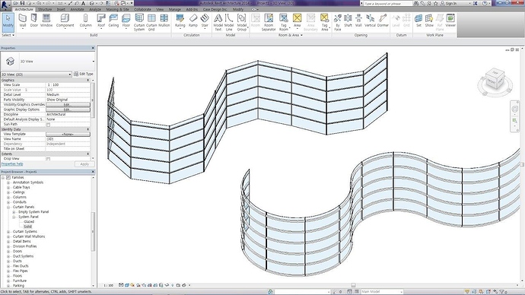Image resolution: width=525 pixels, height=295 pixels.
Task: Click Edit for Visibility/Graphics Overrides
Action: [68, 105]
